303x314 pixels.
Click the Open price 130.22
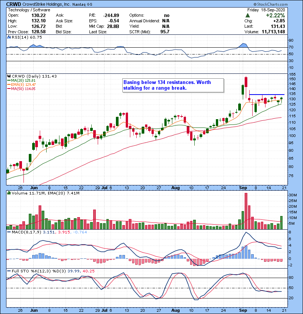tap(39, 16)
